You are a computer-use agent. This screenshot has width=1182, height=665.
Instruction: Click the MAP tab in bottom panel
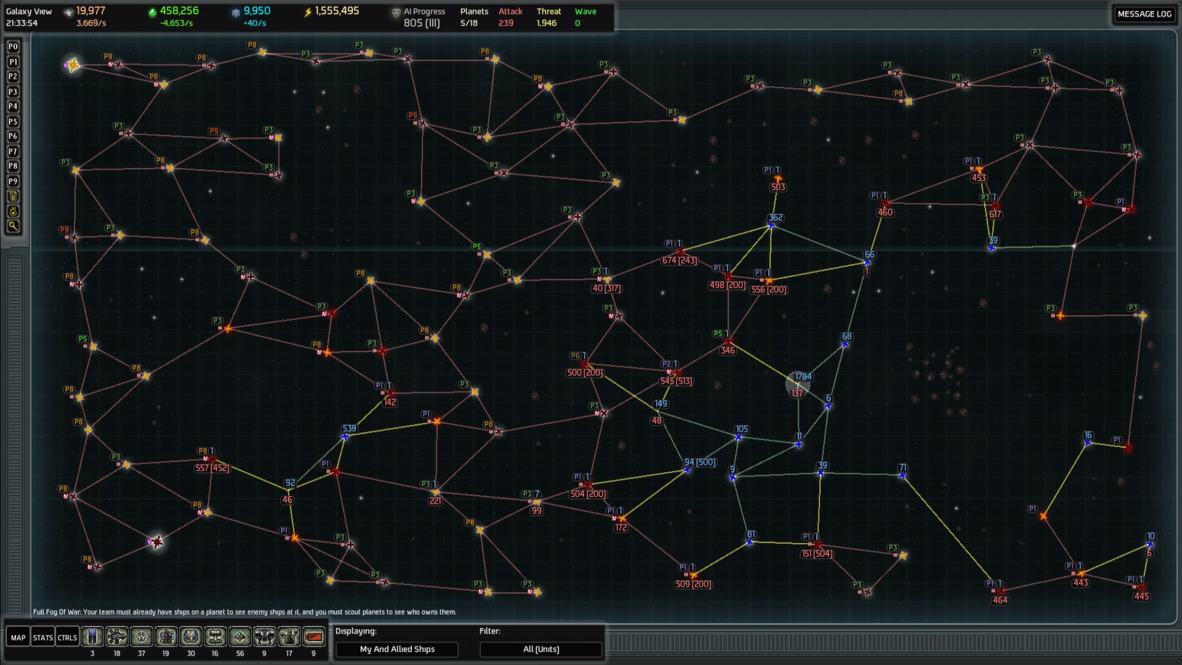coord(17,637)
